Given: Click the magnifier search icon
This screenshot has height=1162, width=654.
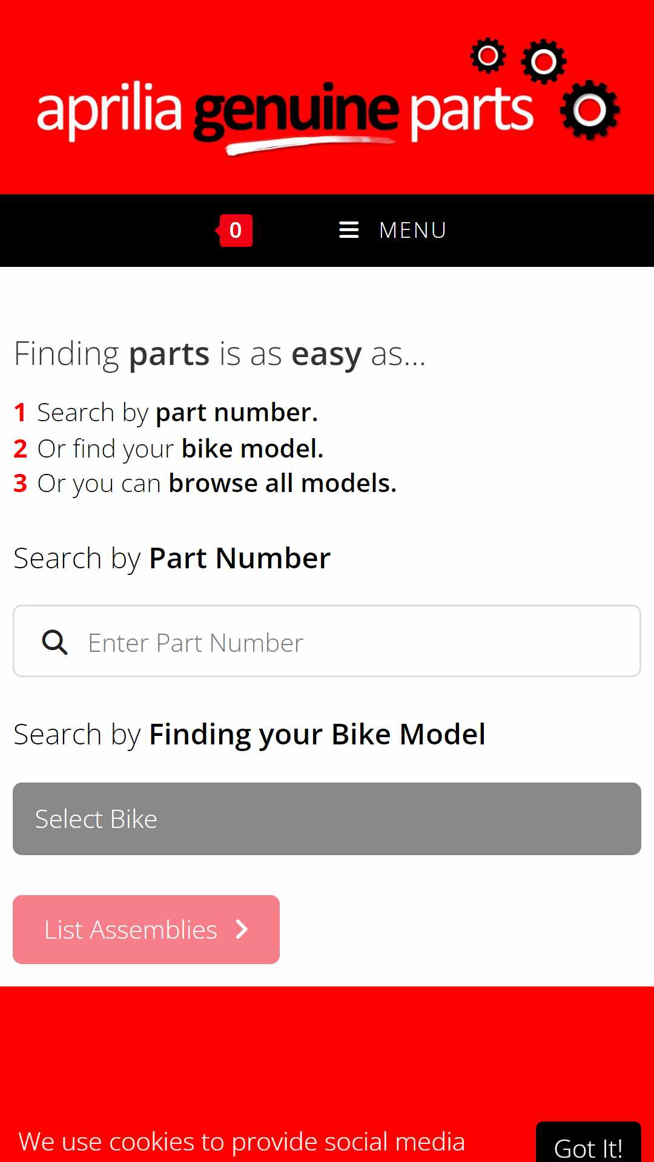Looking at the screenshot, I should tap(54, 642).
